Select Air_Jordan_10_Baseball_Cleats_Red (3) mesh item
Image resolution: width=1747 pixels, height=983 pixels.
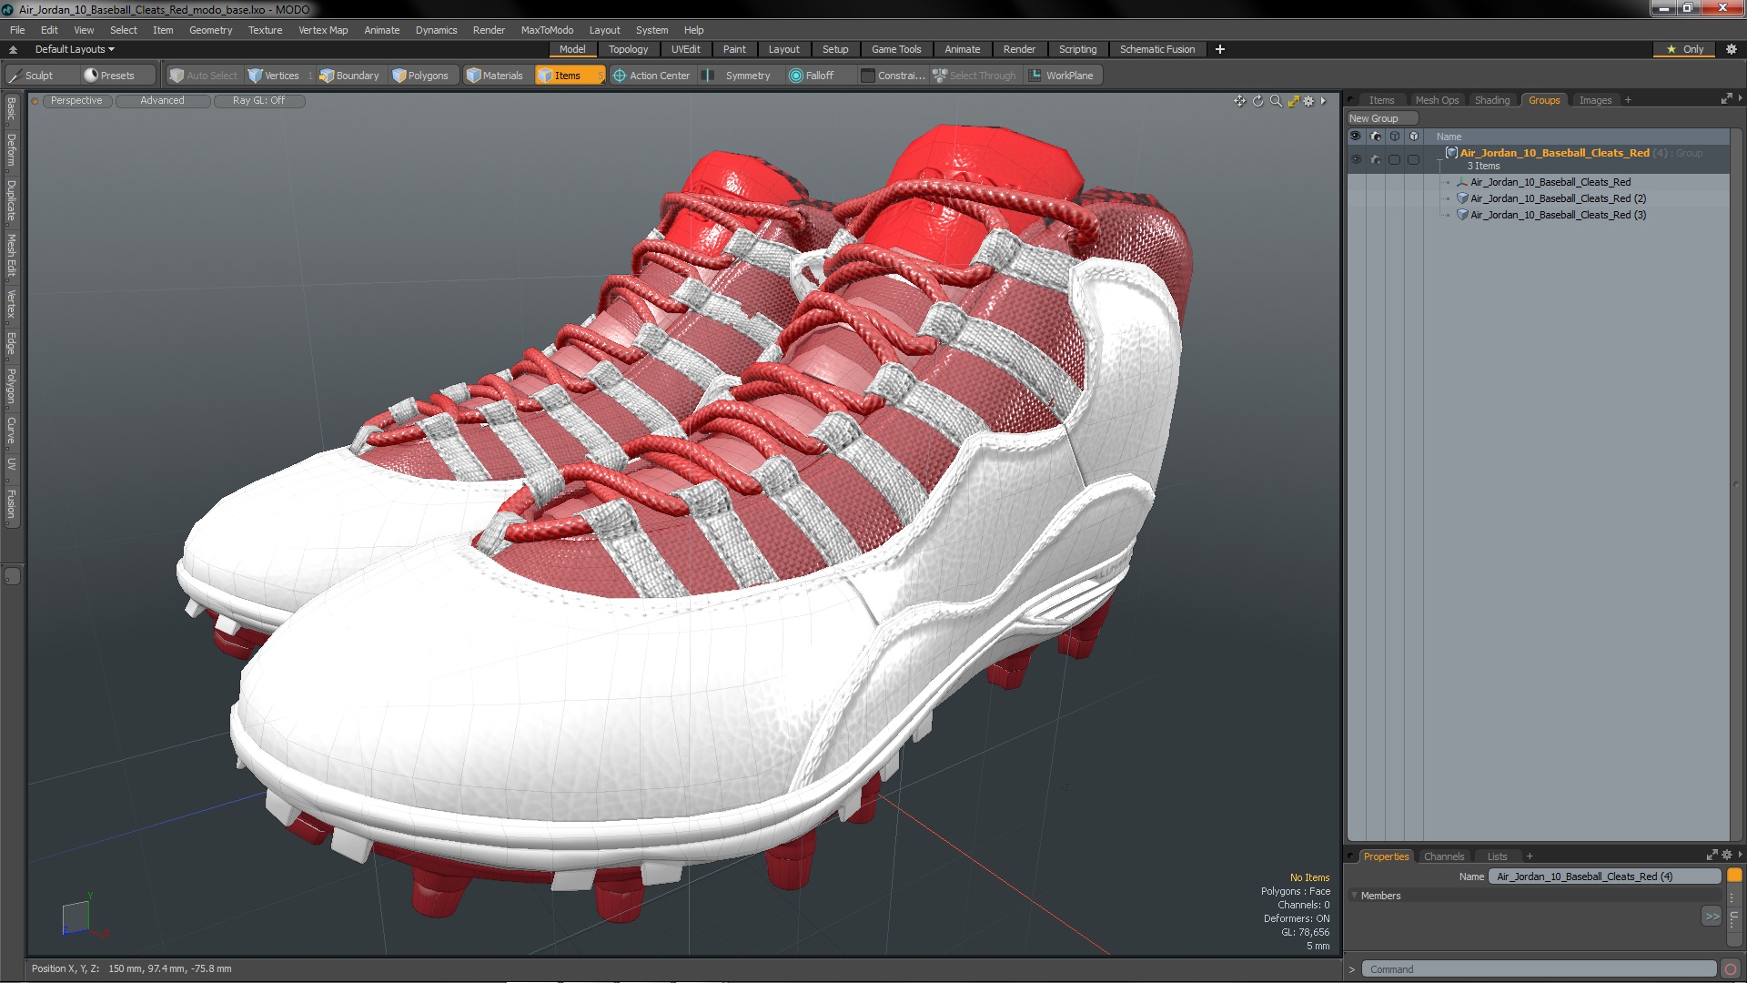pyautogui.click(x=1558, y=215)
